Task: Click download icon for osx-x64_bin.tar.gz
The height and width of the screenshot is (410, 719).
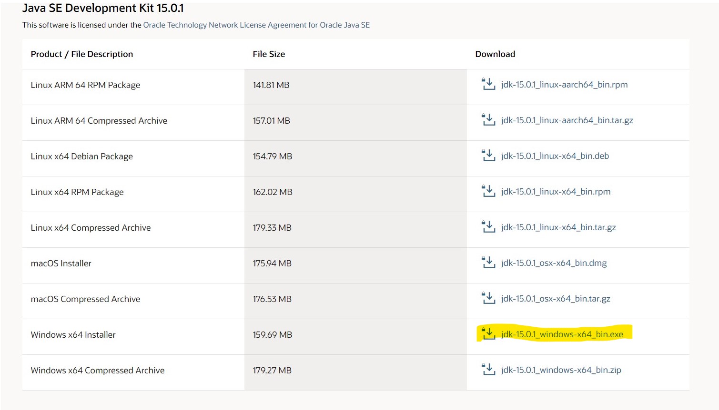Action: (488, 298)
